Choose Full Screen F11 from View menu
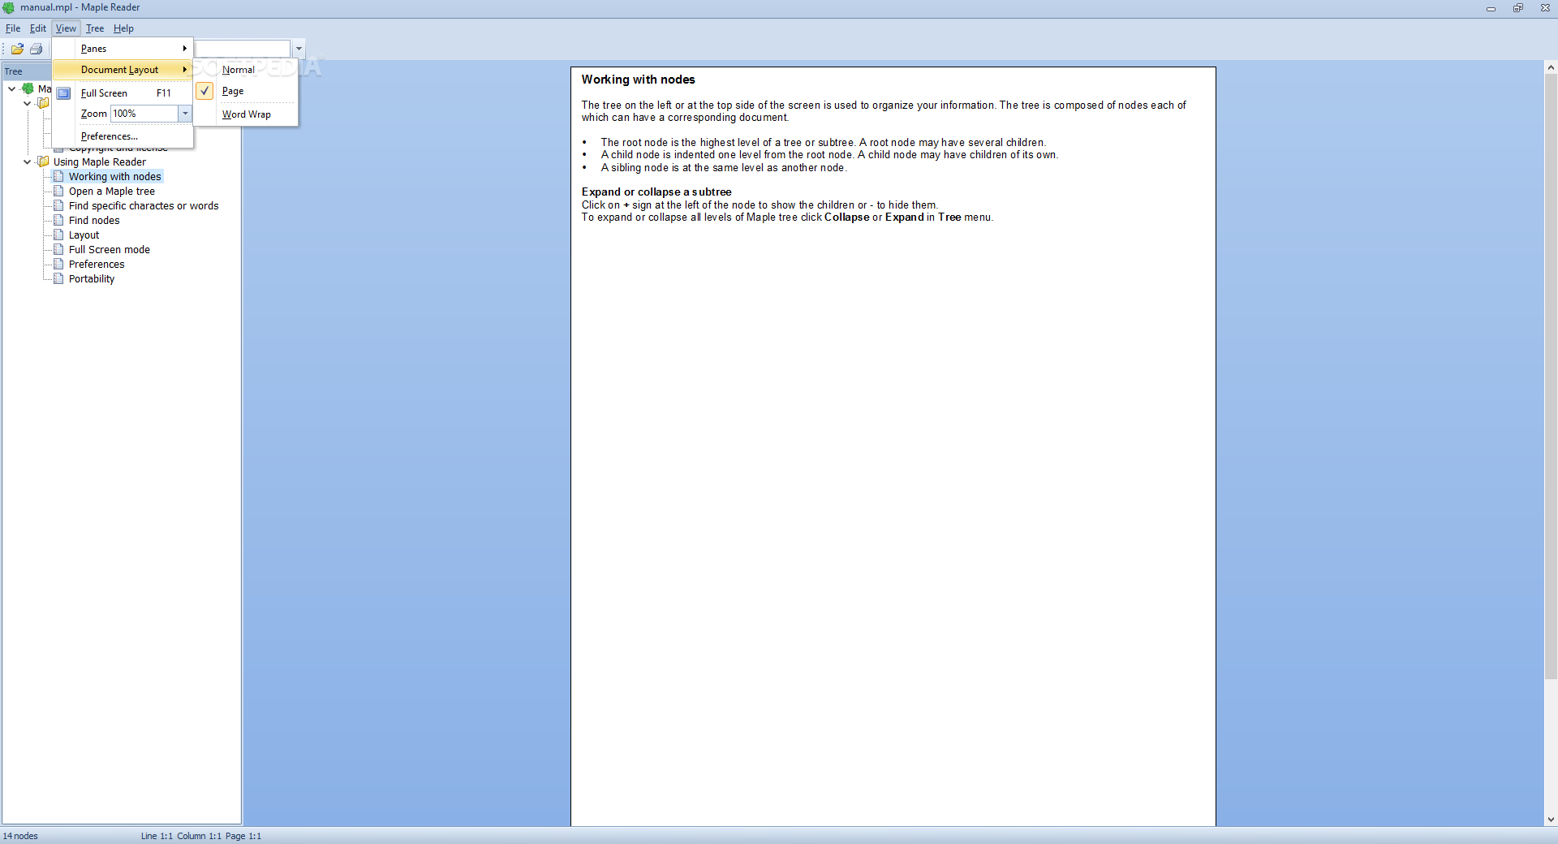Screen dimensions: 1558x844 click(123, 93)
